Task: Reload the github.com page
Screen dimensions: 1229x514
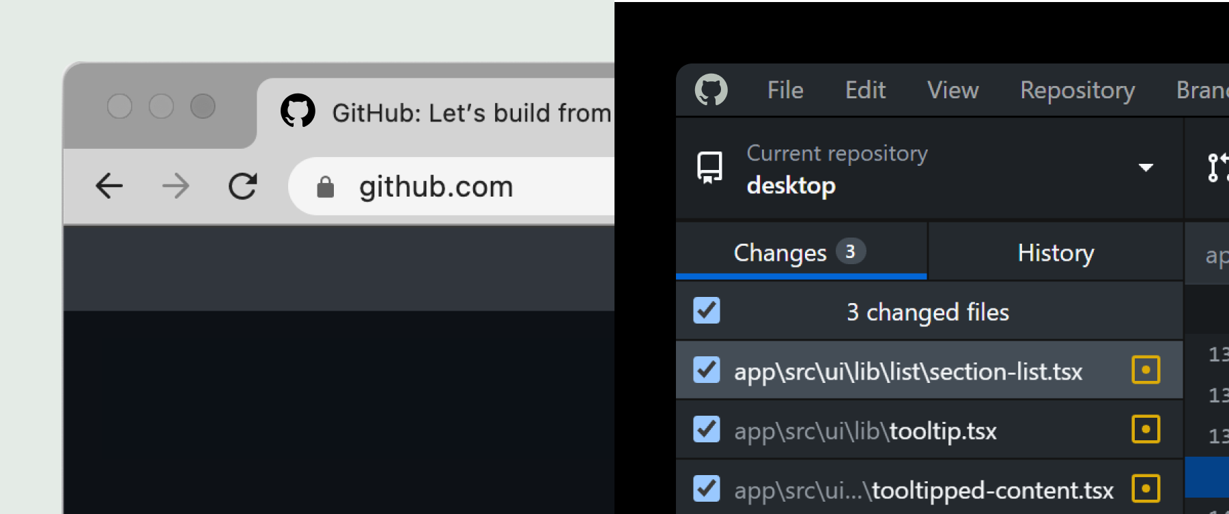Action: (242, 186)
